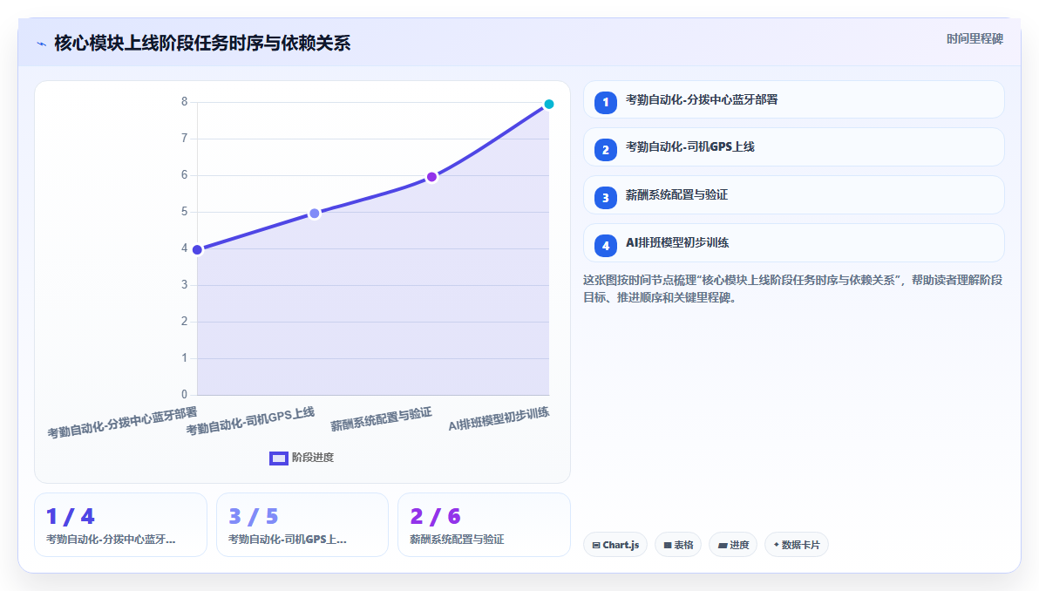Click the lightning icon beside the title
The height and width of the screenshot is (591, 1039).
tap(41, 44)
